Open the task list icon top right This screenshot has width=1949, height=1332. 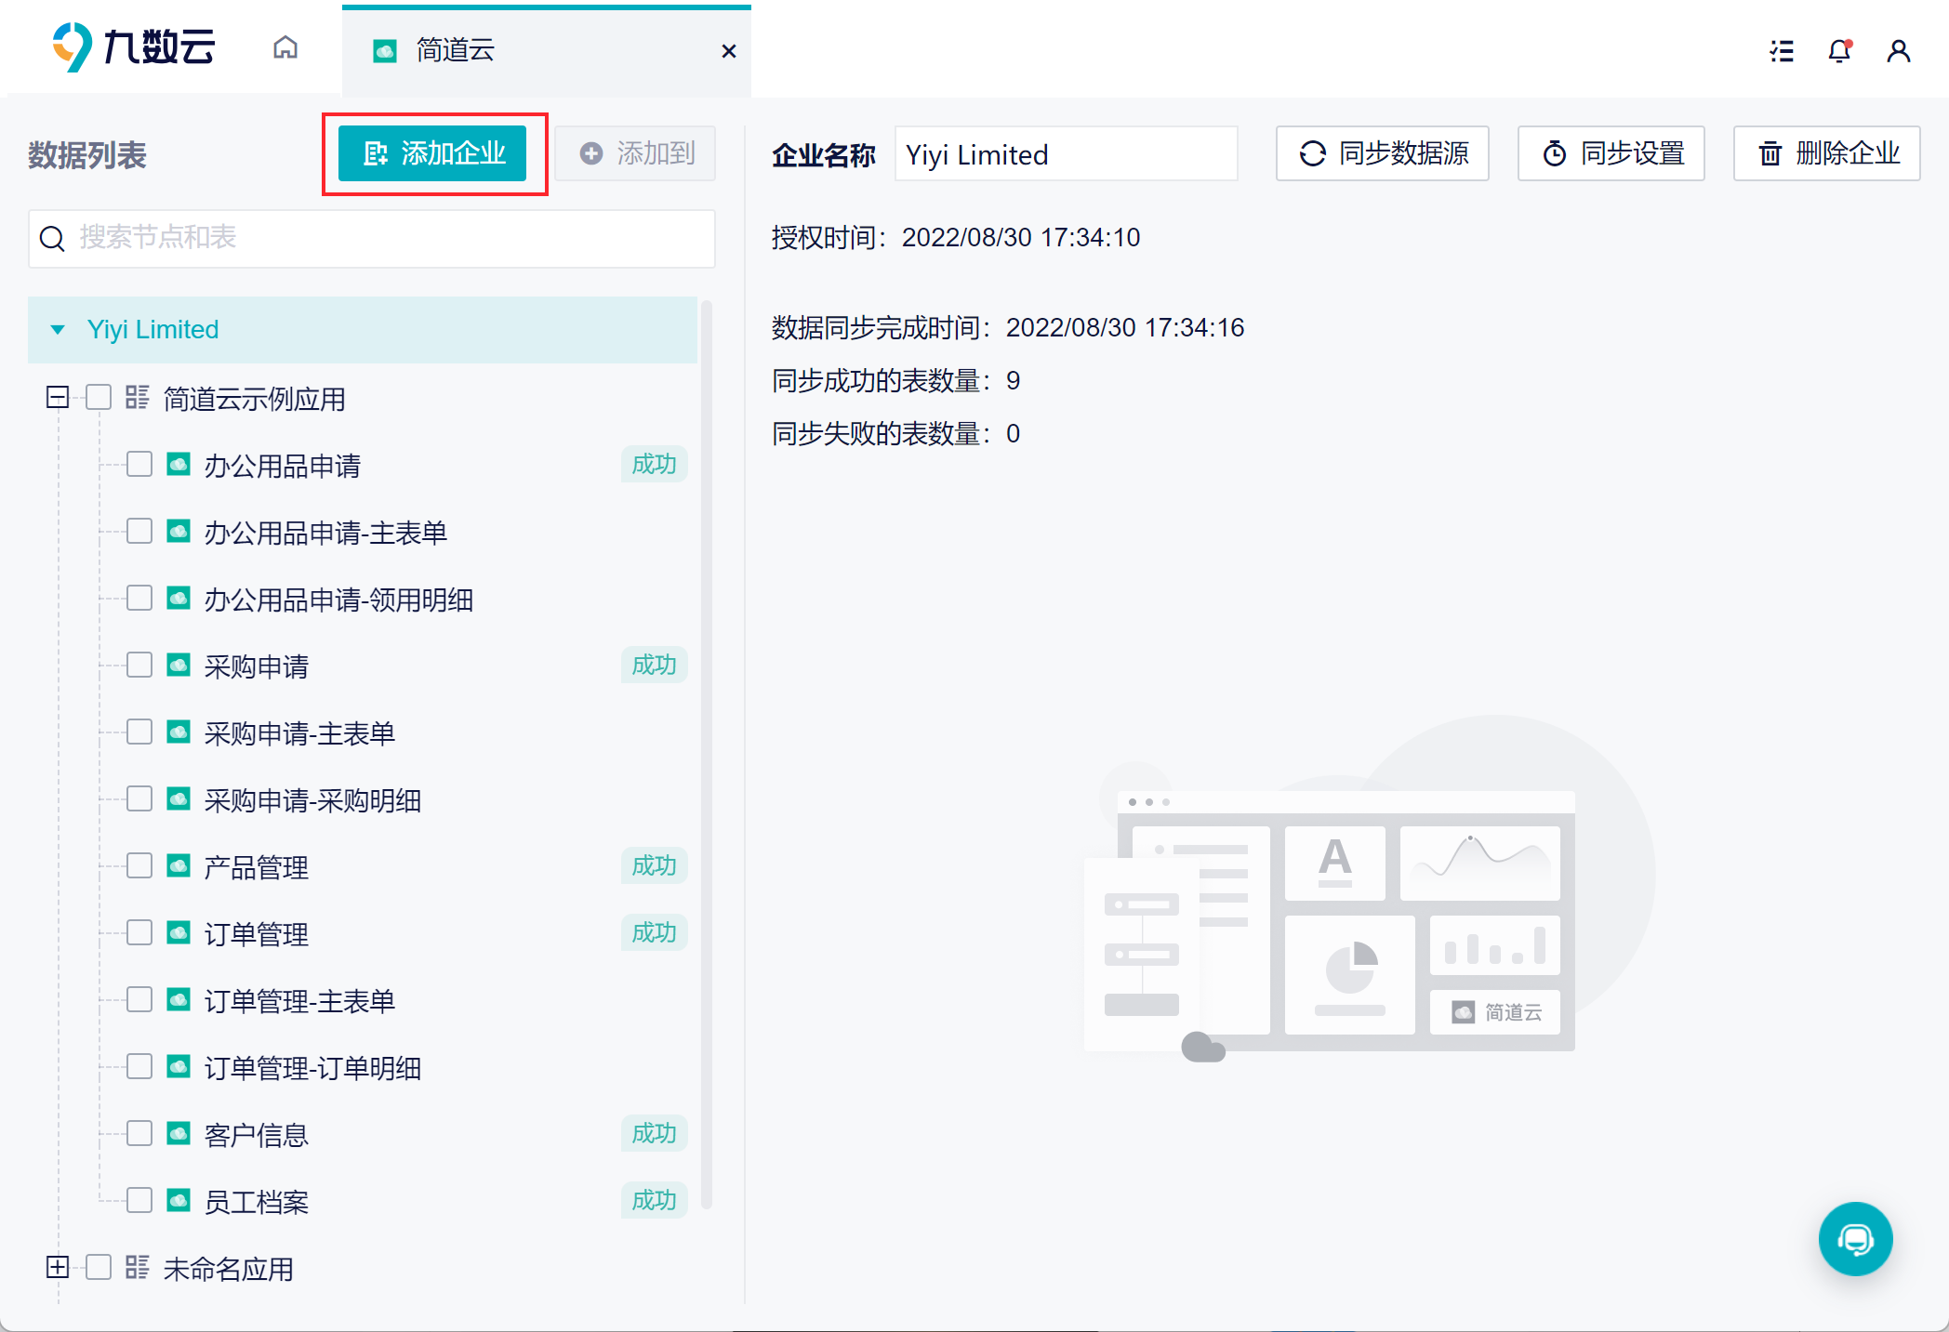pyautogui.click(x=1781, y=51)
